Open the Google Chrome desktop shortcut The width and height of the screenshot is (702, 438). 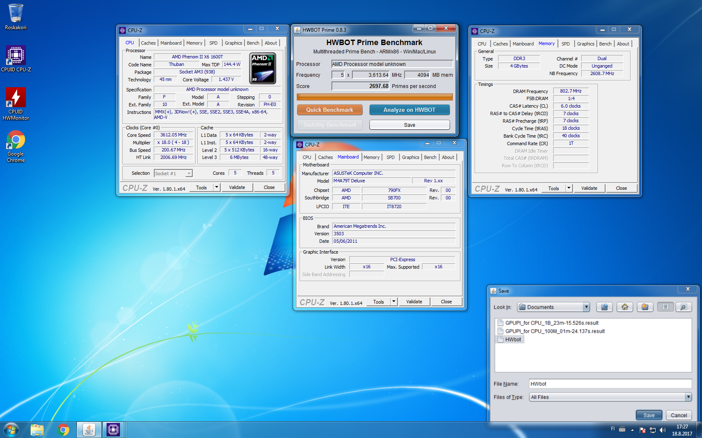[16, 146]
